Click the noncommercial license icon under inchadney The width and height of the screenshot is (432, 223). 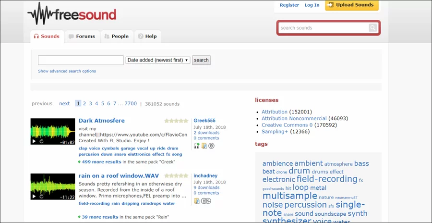click(206, 201)
